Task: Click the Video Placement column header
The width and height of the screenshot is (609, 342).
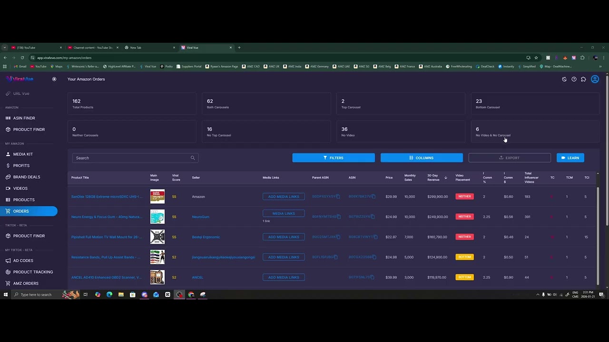Action: pos(462,178)
